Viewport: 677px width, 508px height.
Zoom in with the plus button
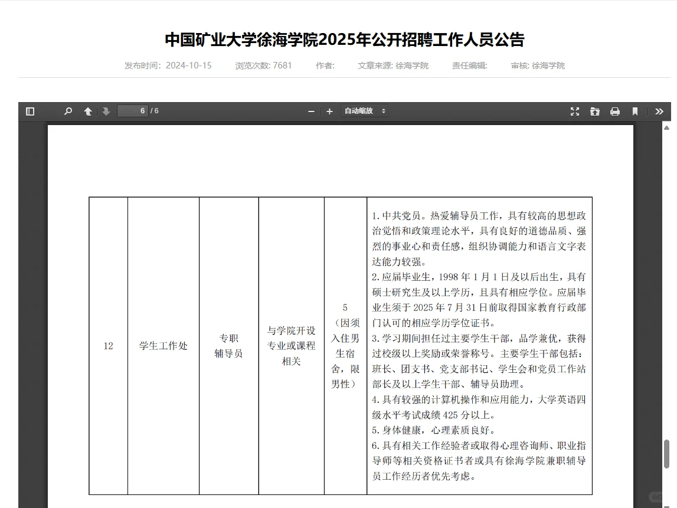(329, 112)
